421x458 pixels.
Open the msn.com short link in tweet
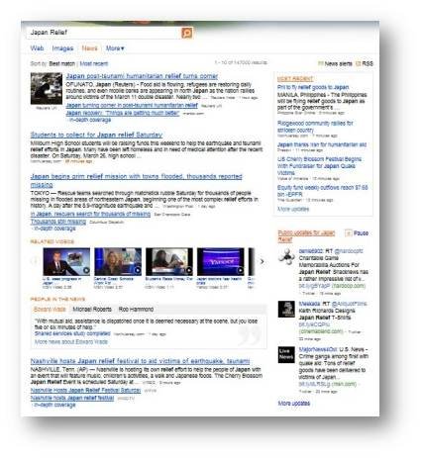[x=315, y=384]
